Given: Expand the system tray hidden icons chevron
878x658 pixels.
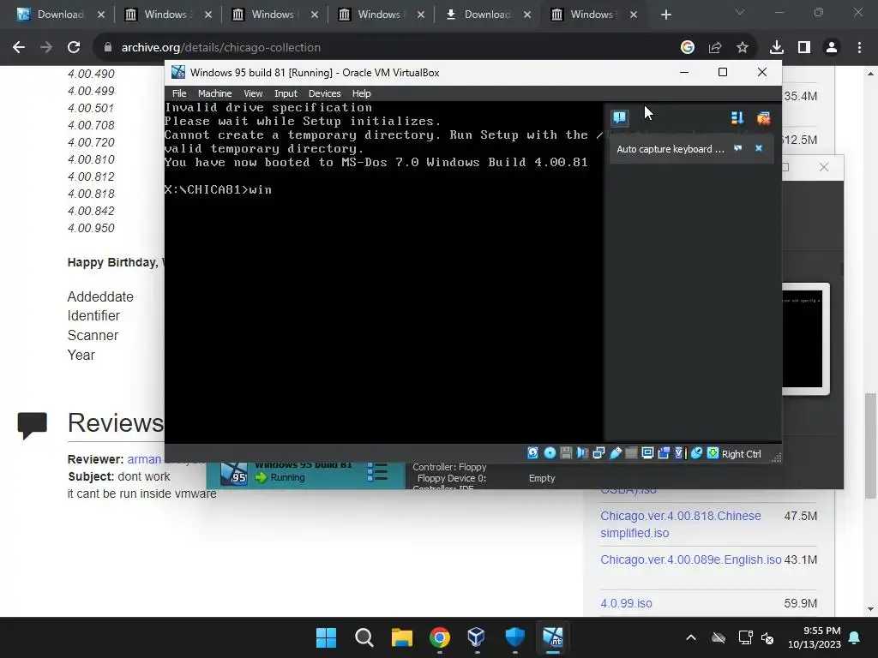Looking at the screenshot, I should 691,637.
